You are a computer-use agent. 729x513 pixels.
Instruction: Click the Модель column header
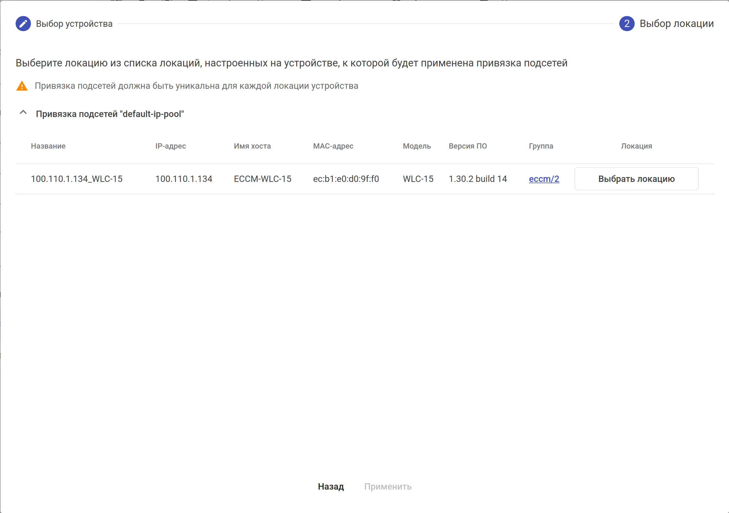(417, 146)
